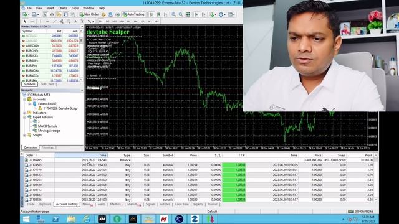399x224 pixels.
Task: Expand the Scripts tree node
Action: 25,135
